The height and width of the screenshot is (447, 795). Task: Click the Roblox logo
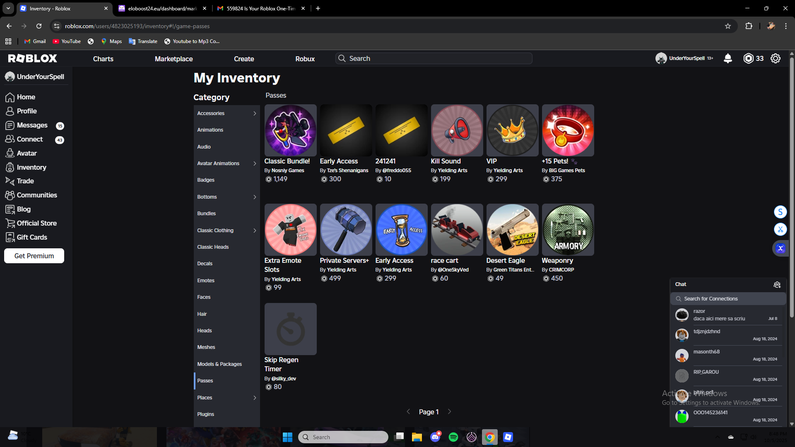coord(33,58)
